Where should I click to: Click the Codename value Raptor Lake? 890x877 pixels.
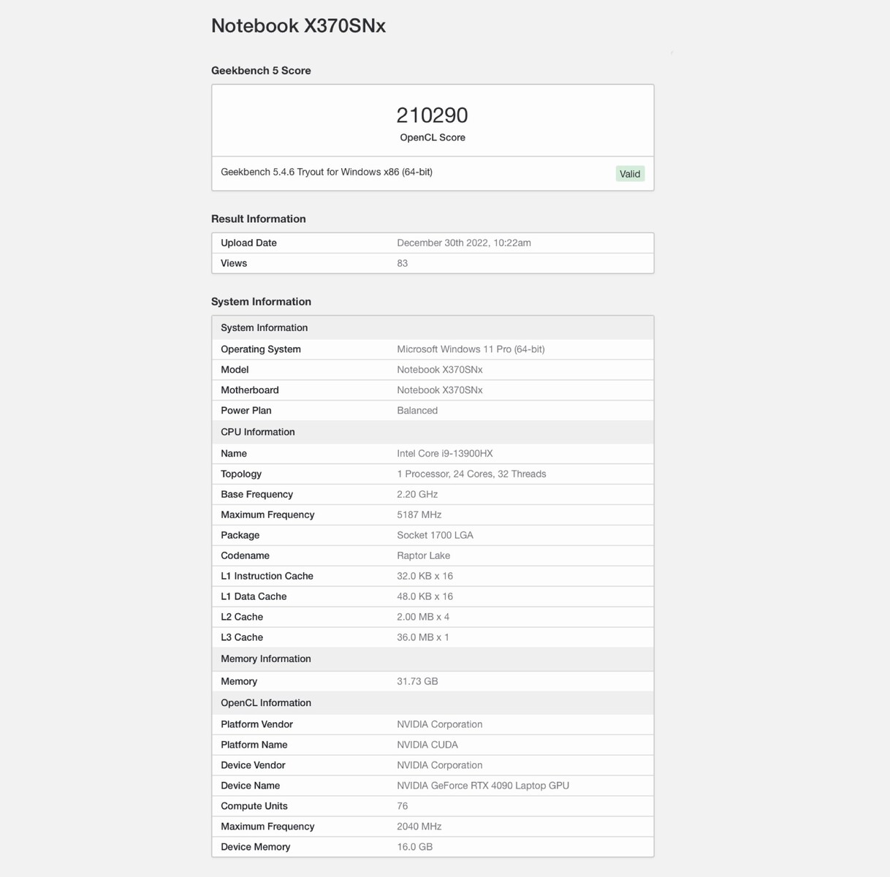(423, 555)
